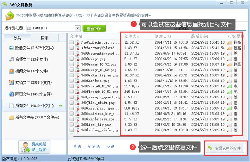This screenshot has height=162, width=250.
Task: Click the file name 360EntAdmin.png
Action: click(95, 81)
